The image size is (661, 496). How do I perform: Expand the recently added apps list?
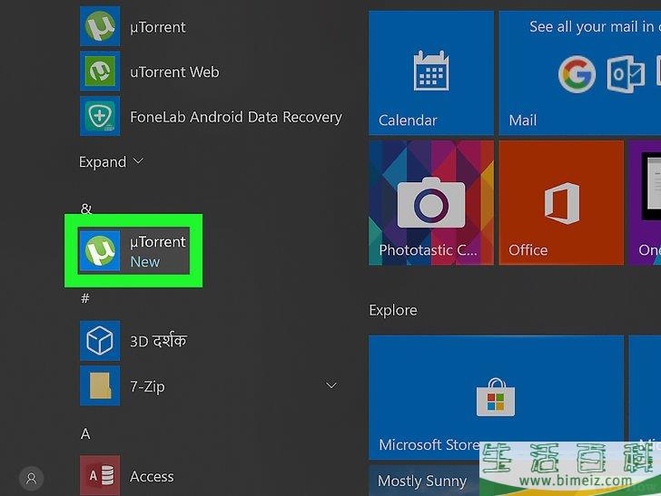pos(112,162)
